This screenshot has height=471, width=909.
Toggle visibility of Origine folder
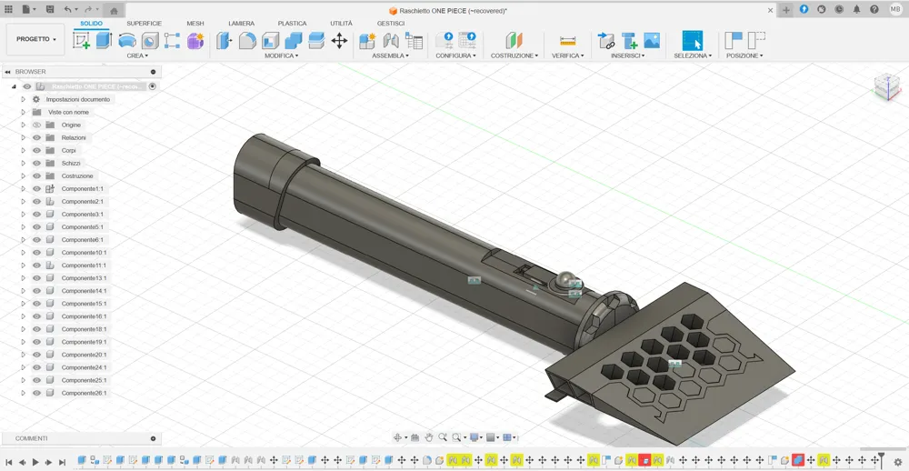pyautogui.click(x=36, y=125)
